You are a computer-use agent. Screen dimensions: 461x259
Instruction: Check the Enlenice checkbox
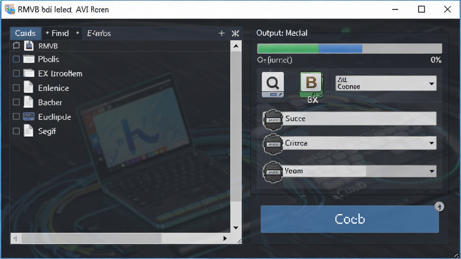(x=17, y=88)
